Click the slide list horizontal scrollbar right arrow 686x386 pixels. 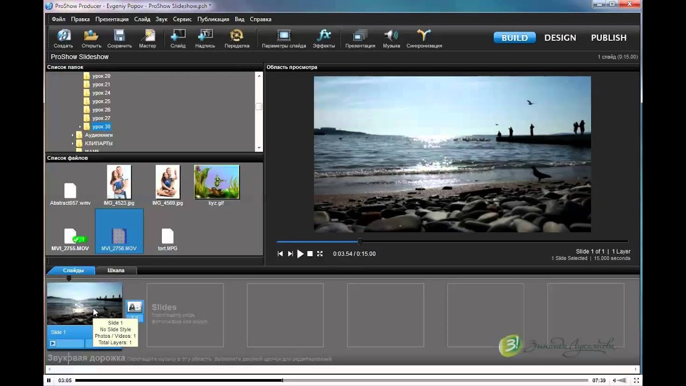(637, 369)
